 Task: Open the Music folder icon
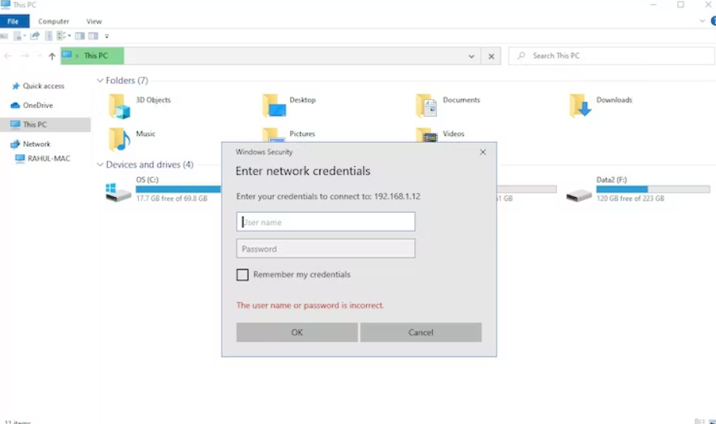point(119,139)
